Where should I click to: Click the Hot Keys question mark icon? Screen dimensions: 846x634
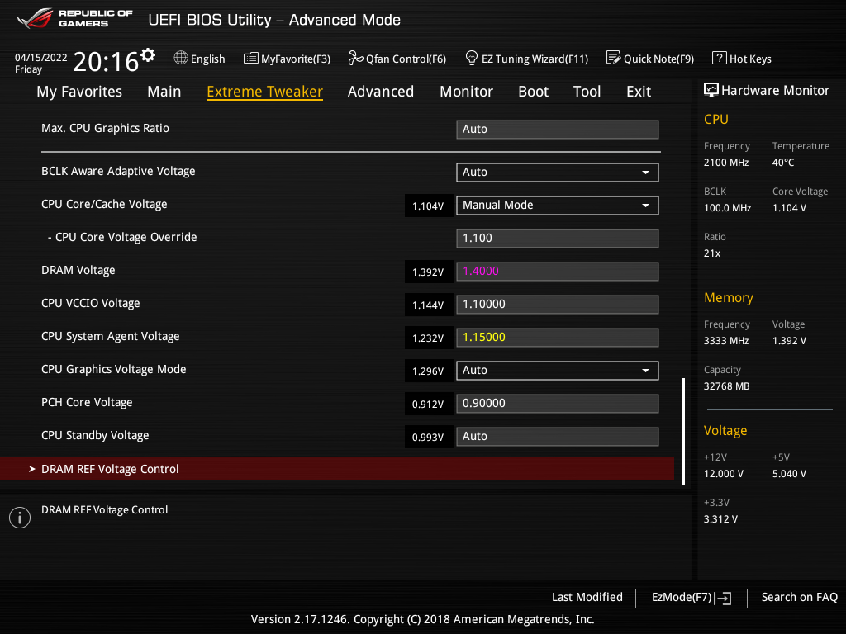[x=720, y=59]
